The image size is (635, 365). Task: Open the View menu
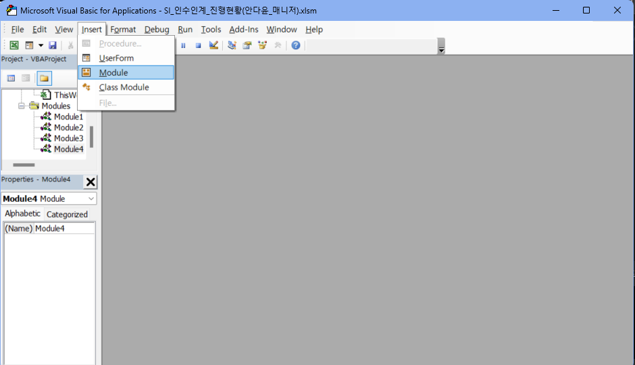[64, 30]
